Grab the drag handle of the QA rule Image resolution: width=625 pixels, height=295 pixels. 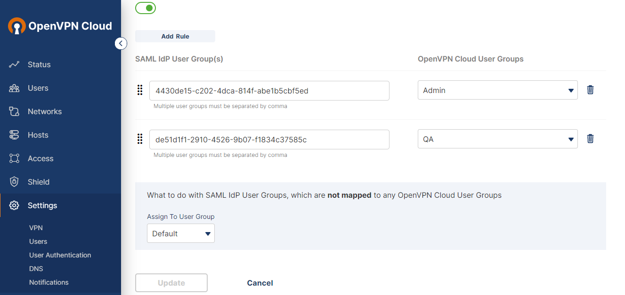139,139
